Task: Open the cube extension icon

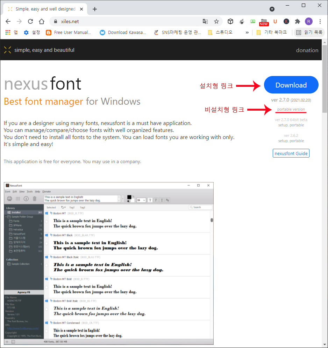Action: point(230,21)
